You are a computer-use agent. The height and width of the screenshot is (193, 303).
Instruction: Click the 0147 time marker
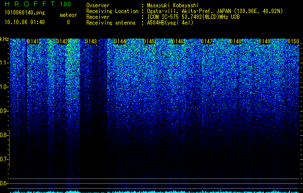point(207,41)
